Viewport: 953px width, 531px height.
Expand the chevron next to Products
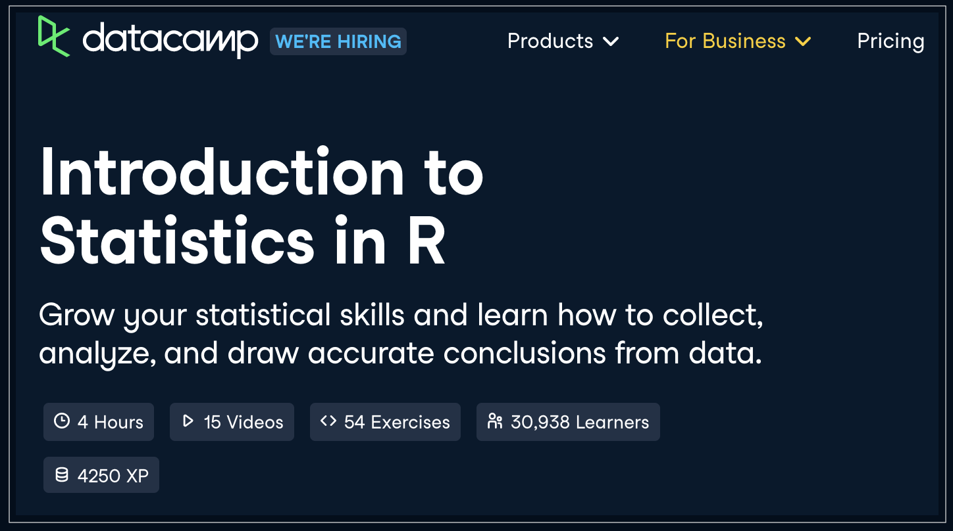(611, 41)
